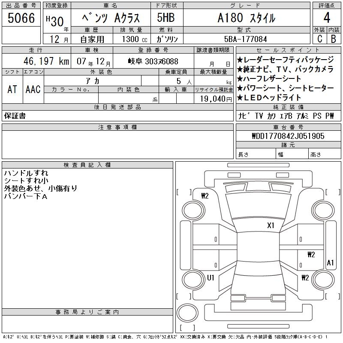Click the spare tire circle below the car diagram
Viewport: 343px width, 343px height.
click(187, 312)
